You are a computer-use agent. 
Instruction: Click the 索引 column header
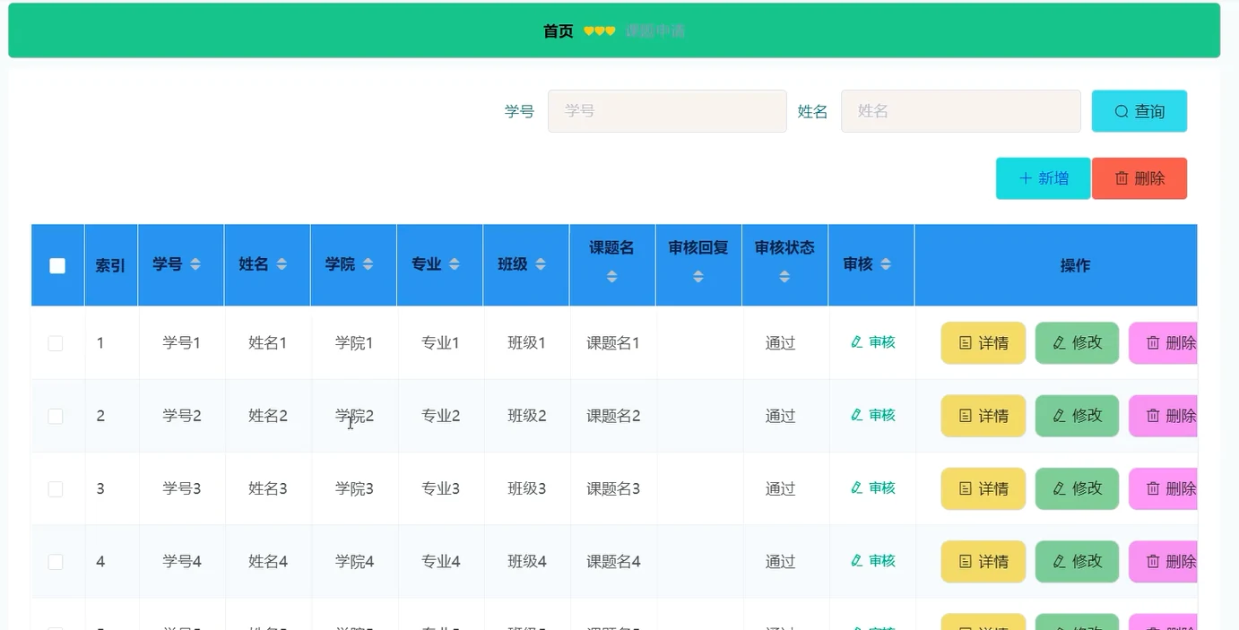click(x=110, y=265)
